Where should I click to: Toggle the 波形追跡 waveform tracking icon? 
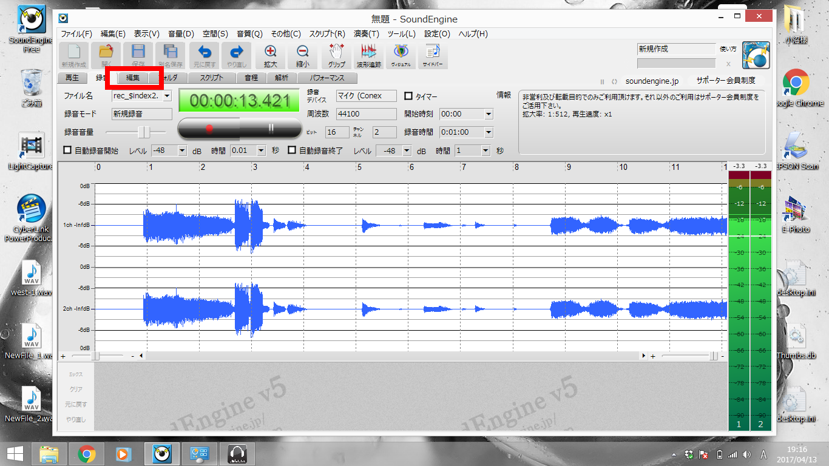click(369, 55)
